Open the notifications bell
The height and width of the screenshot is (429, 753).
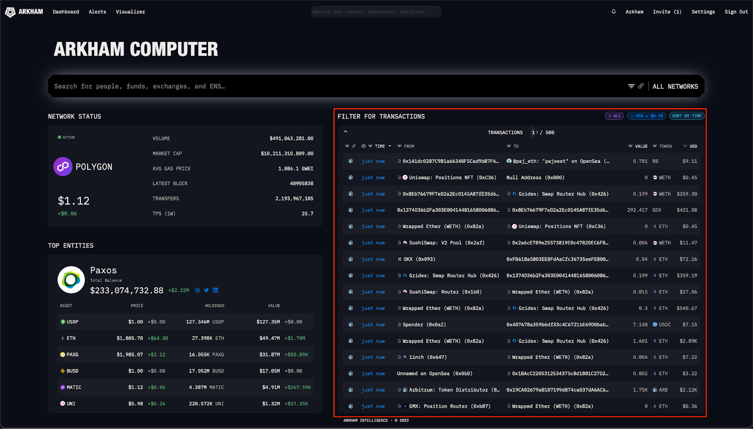pyautogui.click(x=614, y=12)
